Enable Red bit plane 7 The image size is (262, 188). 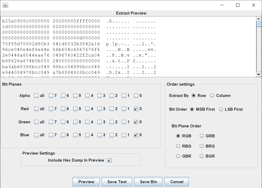(x=51, y=109)
